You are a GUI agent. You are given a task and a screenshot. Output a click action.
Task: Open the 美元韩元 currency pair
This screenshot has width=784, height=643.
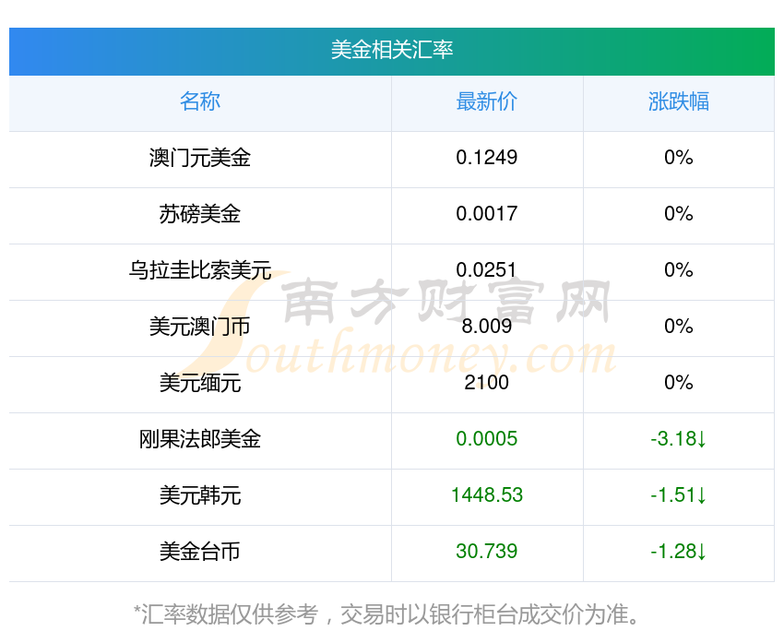pos(200,495)
